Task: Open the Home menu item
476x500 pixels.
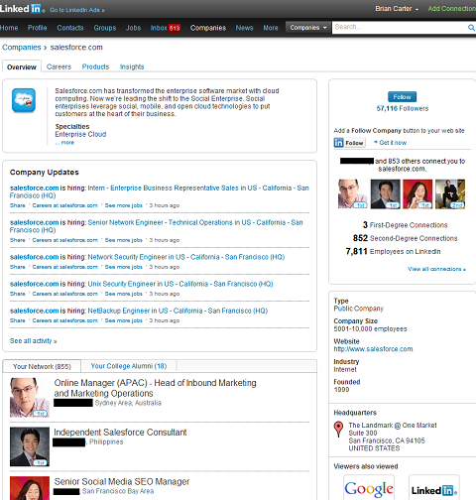Action: coord(9,28)
